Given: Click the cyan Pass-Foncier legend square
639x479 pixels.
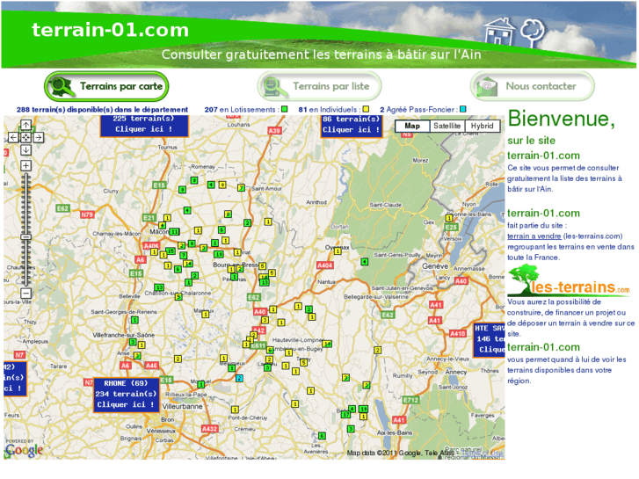Looking at the screenshot, I should coord(463,109).
